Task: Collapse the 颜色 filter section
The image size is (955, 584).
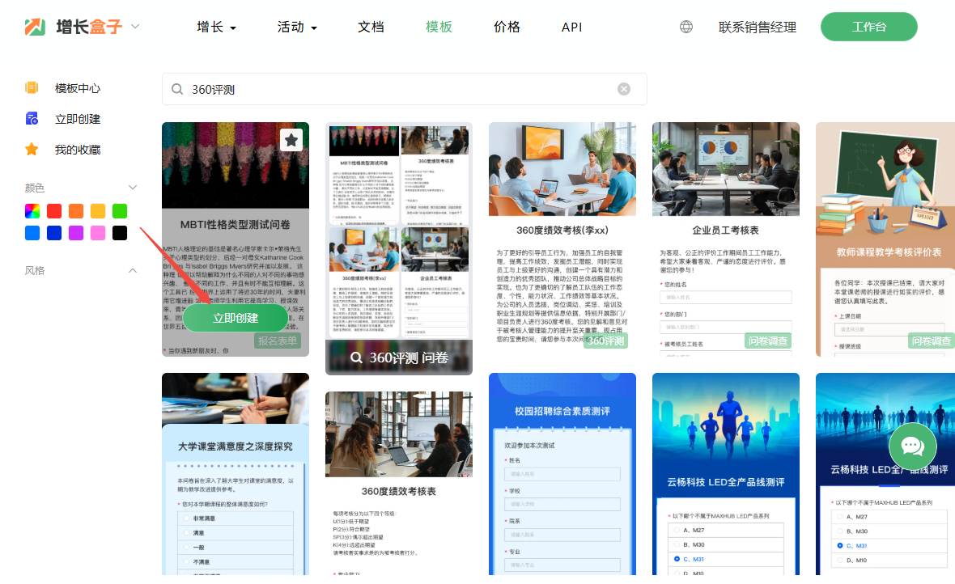Action: tap(133, 188)
